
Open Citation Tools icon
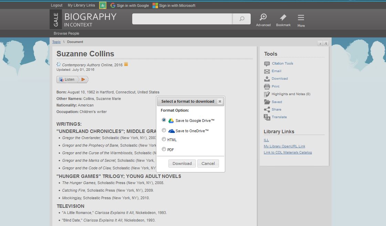(x=267, y=64)
